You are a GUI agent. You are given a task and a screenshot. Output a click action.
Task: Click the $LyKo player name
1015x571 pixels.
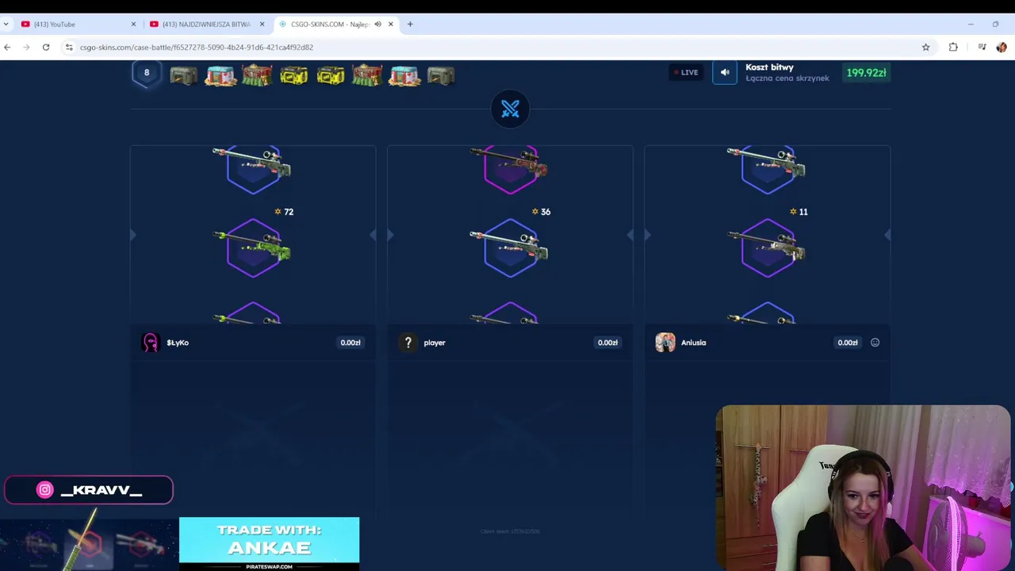[178, 343]
